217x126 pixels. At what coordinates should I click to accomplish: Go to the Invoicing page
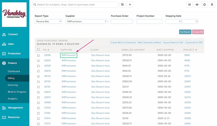[x=13, y=85]
